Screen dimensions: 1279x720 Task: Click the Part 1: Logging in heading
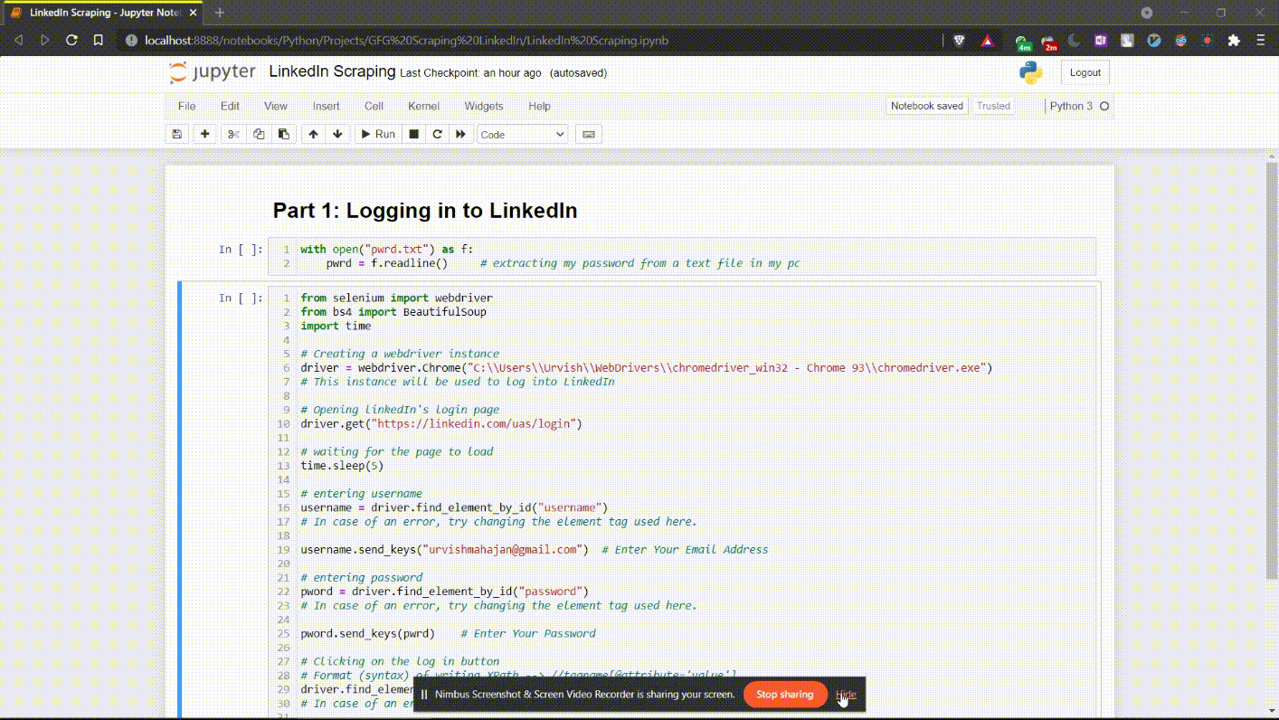pyautogui.click(x=425, y=211)
